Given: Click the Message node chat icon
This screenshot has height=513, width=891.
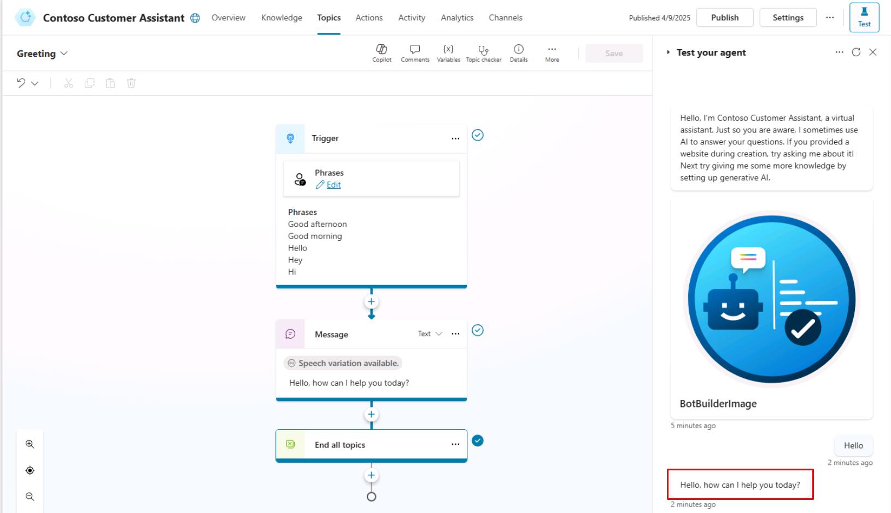Looking at the screenshot, I should [290, 334].
